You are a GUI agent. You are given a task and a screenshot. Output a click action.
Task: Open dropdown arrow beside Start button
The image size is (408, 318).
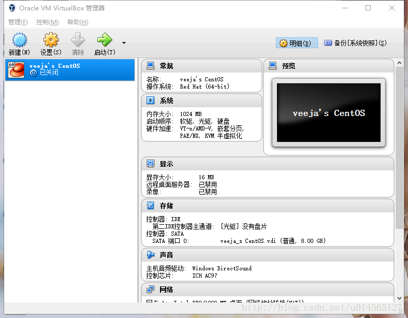[x=124, y=43]
